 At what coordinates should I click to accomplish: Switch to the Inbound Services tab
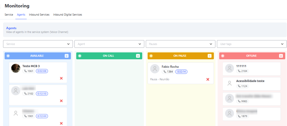pos(39,15)
